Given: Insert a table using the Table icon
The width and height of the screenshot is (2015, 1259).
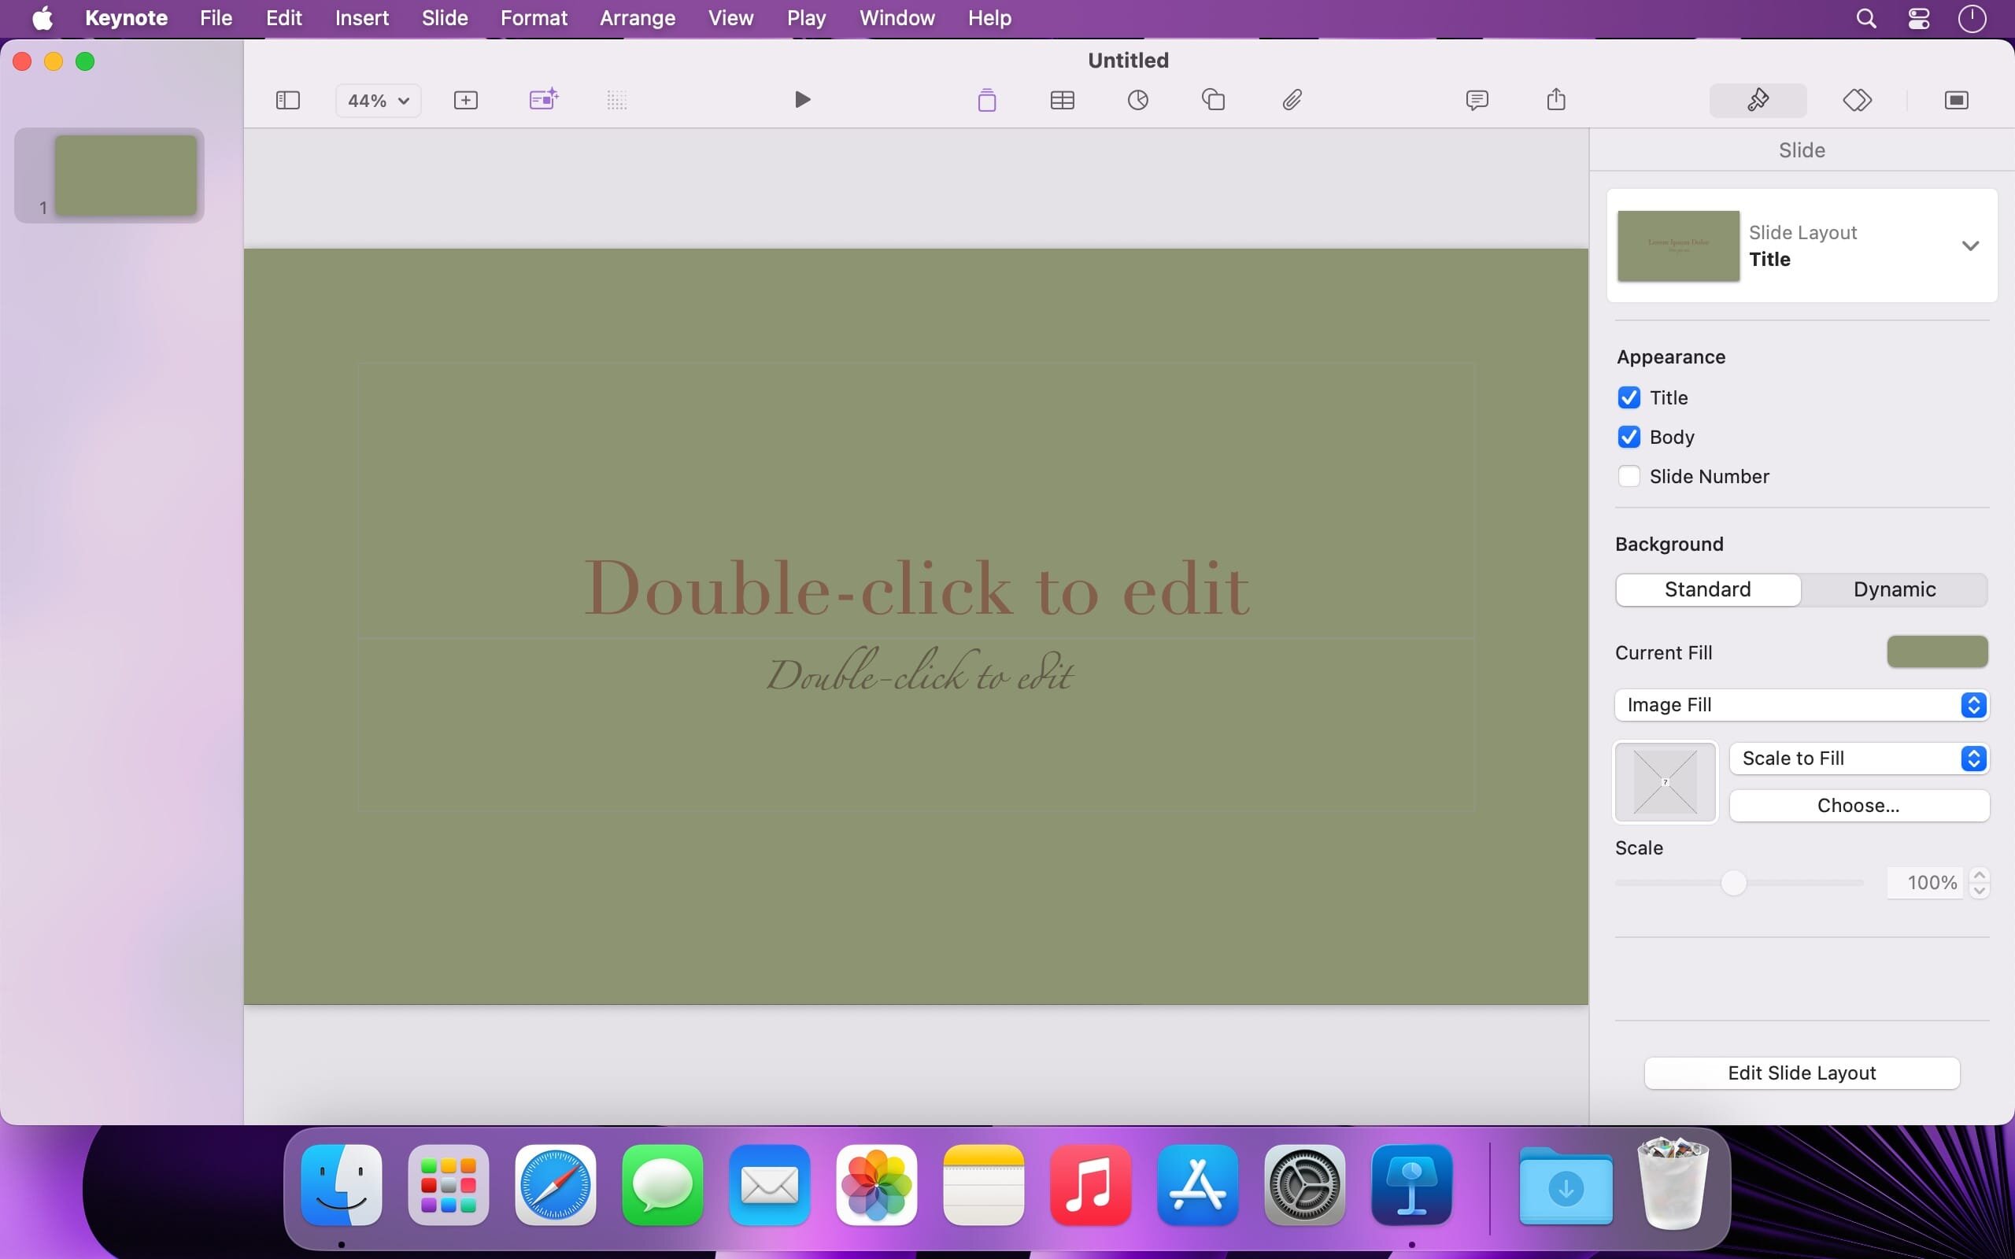Looking at the screenshot, I should (1062, 100).
